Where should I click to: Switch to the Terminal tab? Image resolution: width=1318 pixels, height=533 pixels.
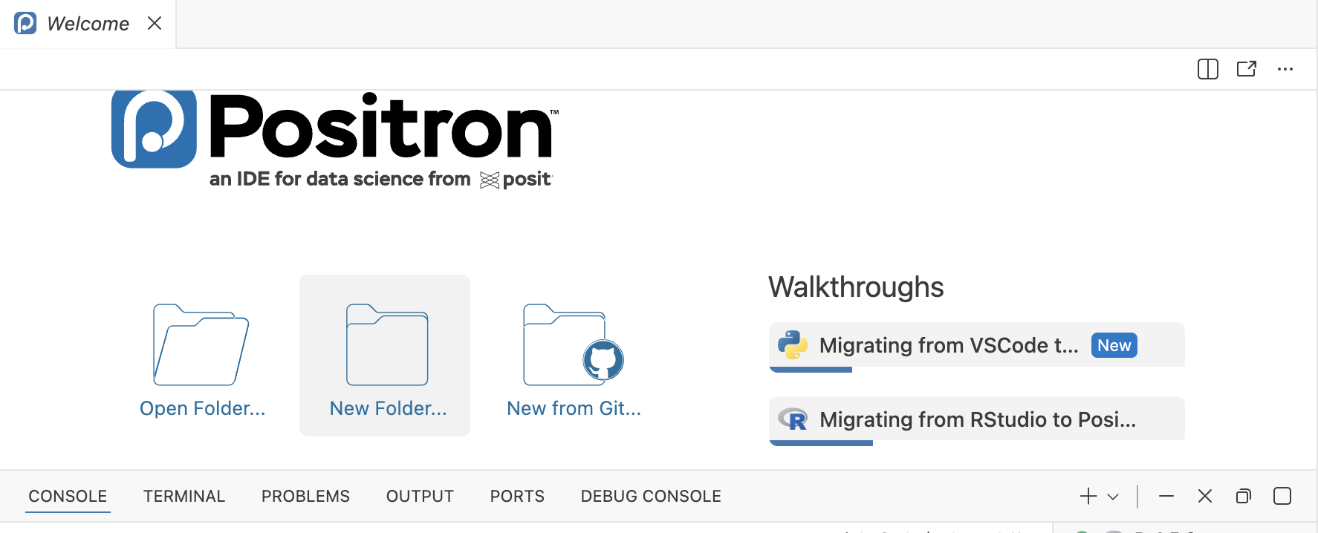[184, 496]
